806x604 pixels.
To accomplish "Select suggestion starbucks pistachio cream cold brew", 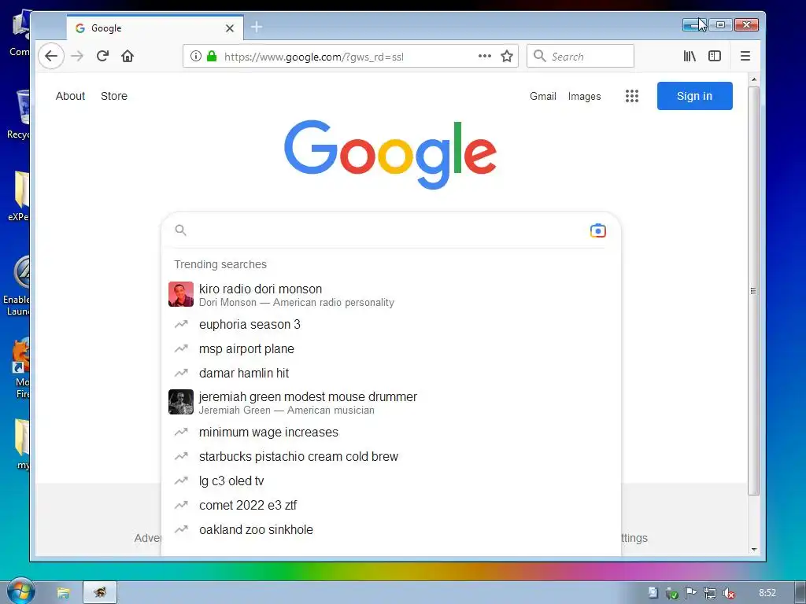I will point(390,457).
